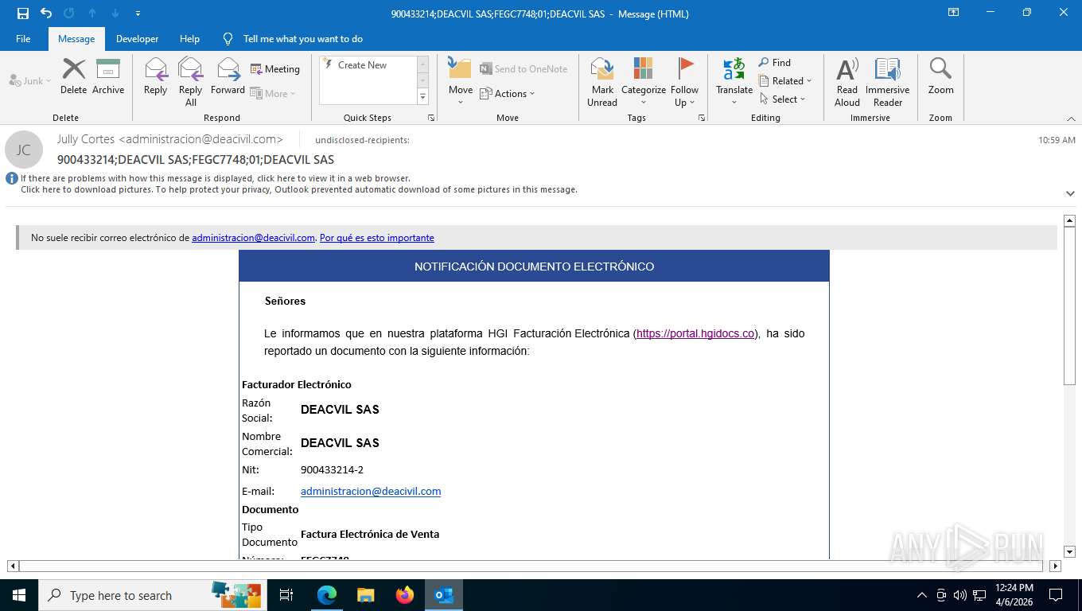
Task: Click the Zoom magnifier button
Action: (940, 77)
